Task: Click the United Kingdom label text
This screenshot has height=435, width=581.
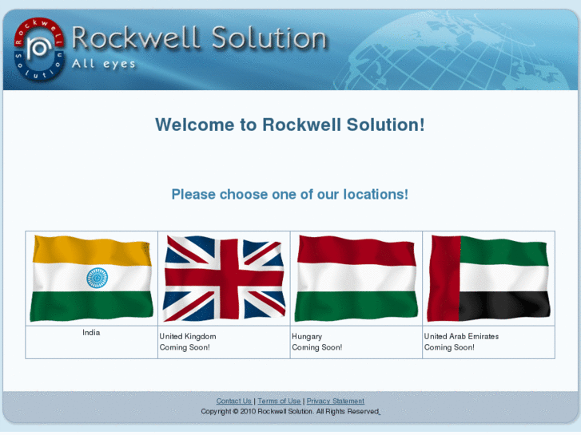Action: point(188,336)
